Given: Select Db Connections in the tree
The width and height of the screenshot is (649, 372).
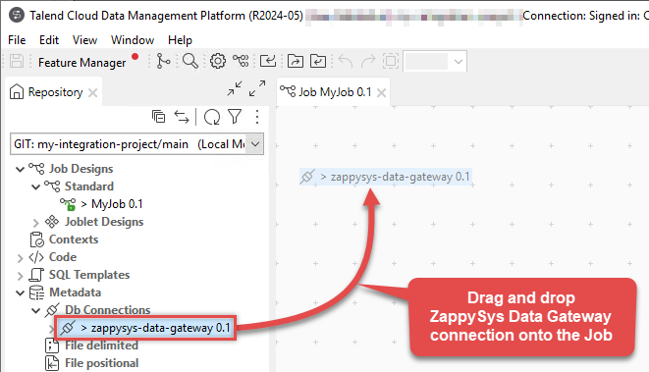Looking at the screenshot, I should tap(108, 310).
